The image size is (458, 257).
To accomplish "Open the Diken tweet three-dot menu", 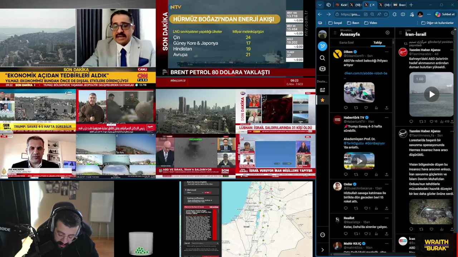I will point(386,52).
